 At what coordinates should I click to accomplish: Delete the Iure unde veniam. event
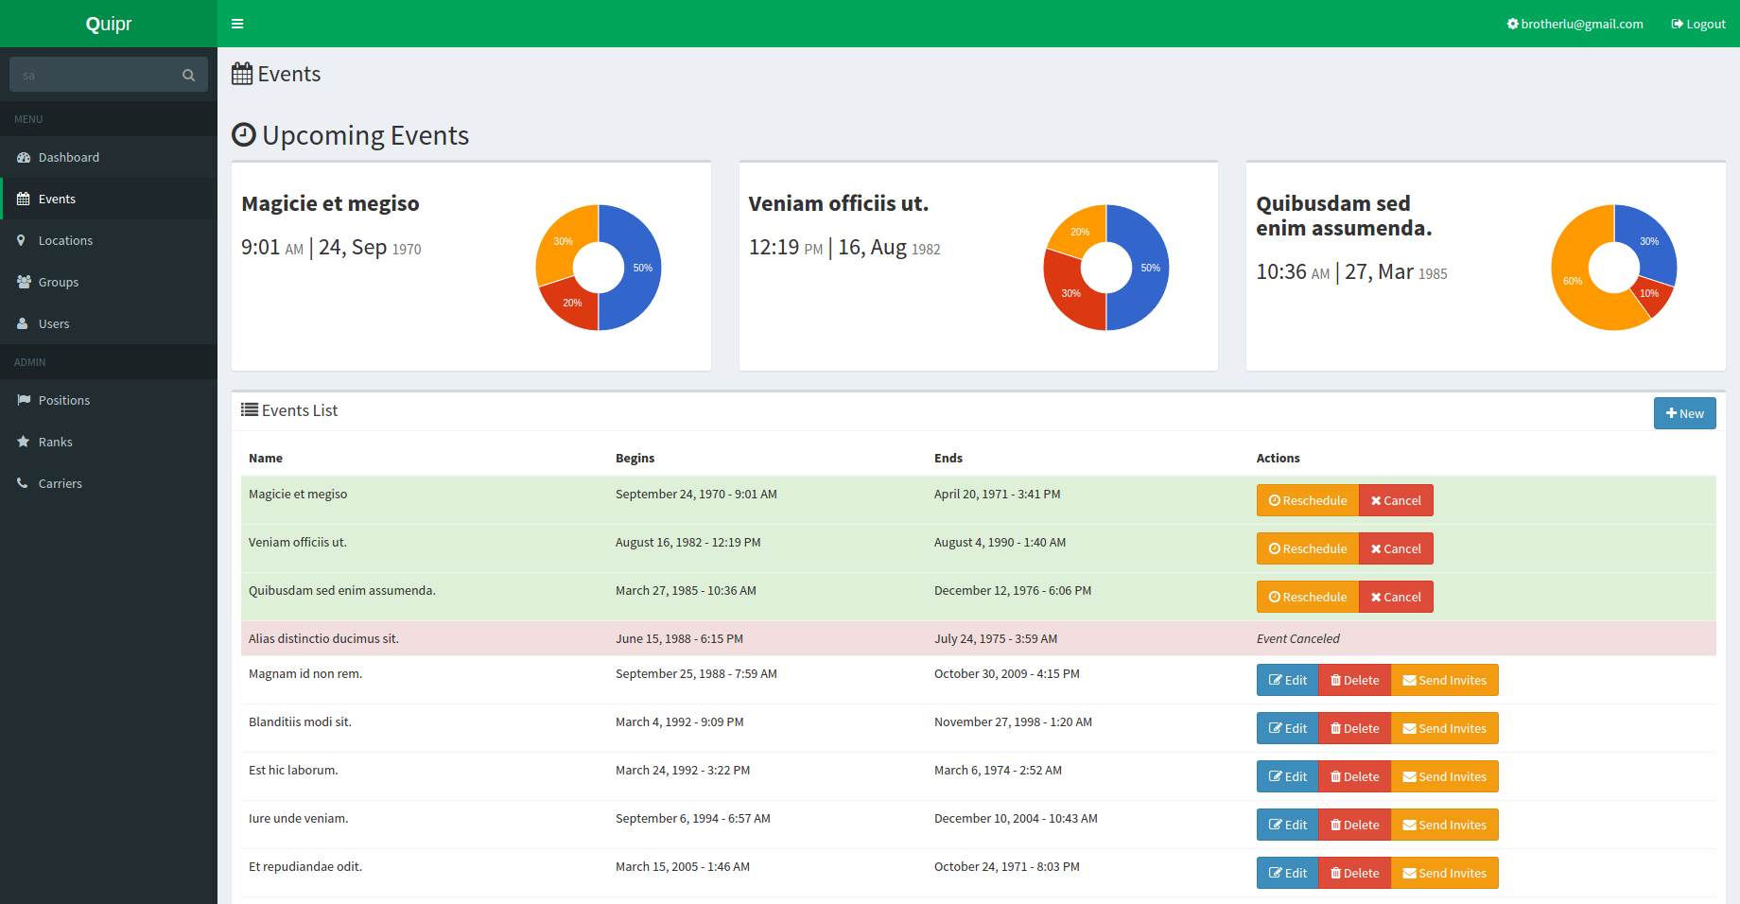pyautogui.click(x=1354, y=825)
